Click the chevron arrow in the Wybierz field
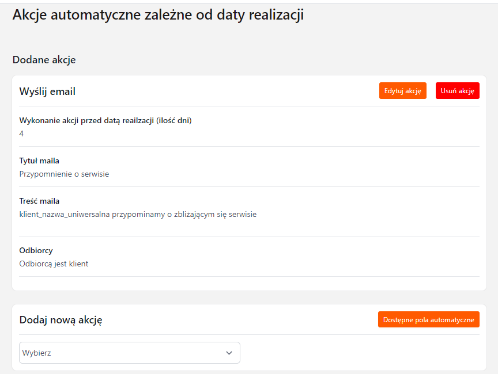This screenshot has width=498, height=374. [229, 353]
